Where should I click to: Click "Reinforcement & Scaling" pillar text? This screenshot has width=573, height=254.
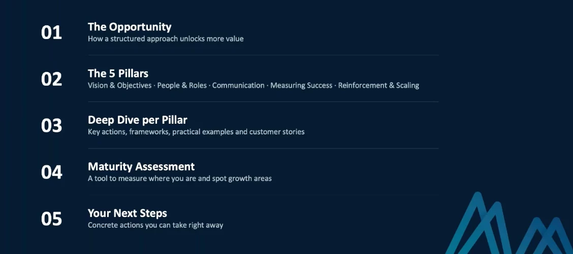click(x=378, y=86)
